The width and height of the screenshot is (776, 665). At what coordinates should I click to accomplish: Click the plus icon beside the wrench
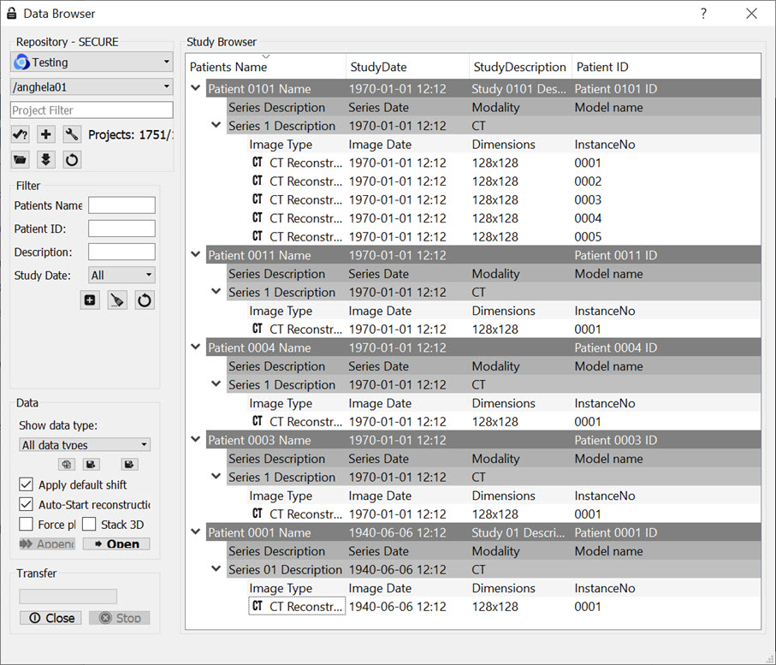[46, 134]
